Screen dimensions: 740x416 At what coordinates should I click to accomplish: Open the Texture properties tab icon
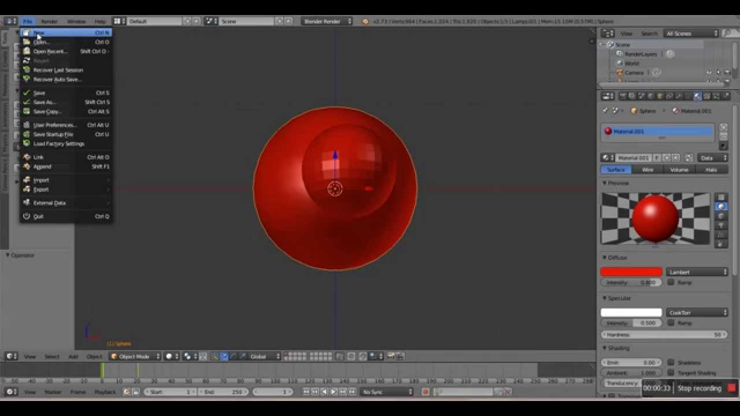click(x=707, y=96)
